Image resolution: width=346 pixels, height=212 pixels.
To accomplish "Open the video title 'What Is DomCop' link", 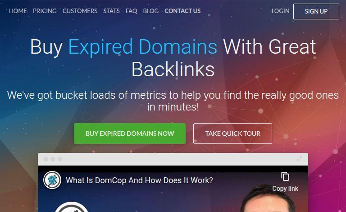I will (x=140, y=180).
